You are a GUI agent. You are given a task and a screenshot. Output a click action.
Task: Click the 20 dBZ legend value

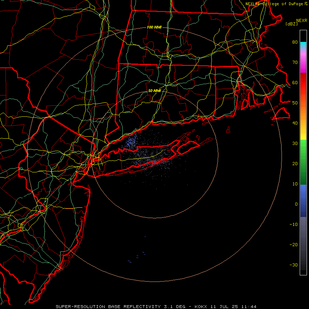pos(295,164)
